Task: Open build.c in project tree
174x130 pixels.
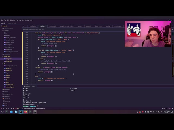Action: tap(5, 106)
